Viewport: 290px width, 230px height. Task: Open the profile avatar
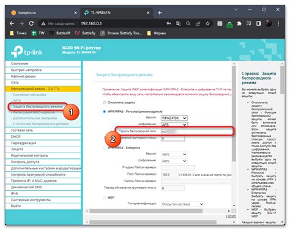click(269, 23)
